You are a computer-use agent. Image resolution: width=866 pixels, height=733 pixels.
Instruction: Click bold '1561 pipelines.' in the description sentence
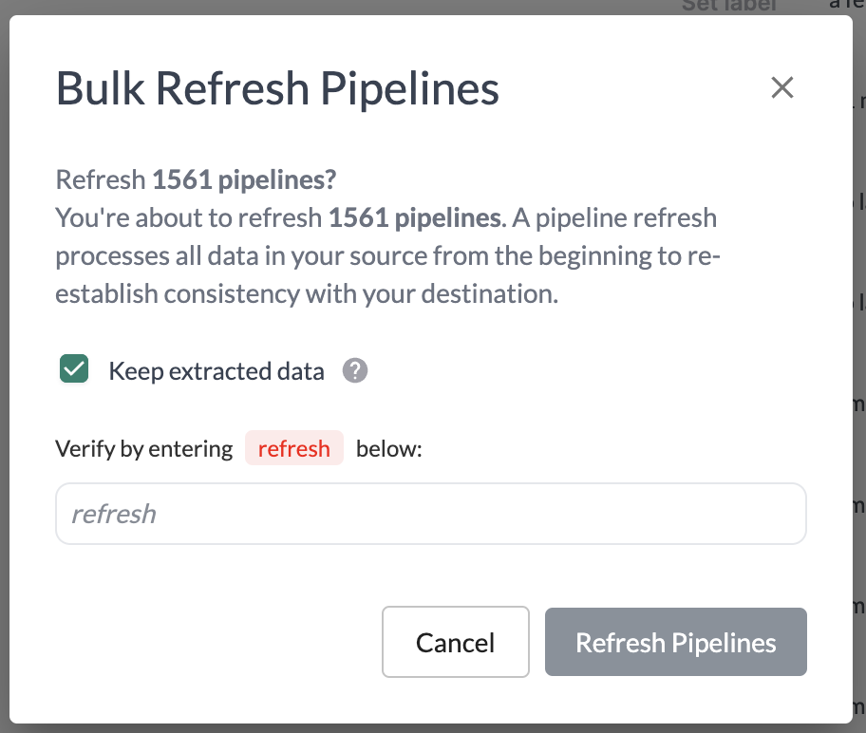pyautogui.click(x=415, y=218)
